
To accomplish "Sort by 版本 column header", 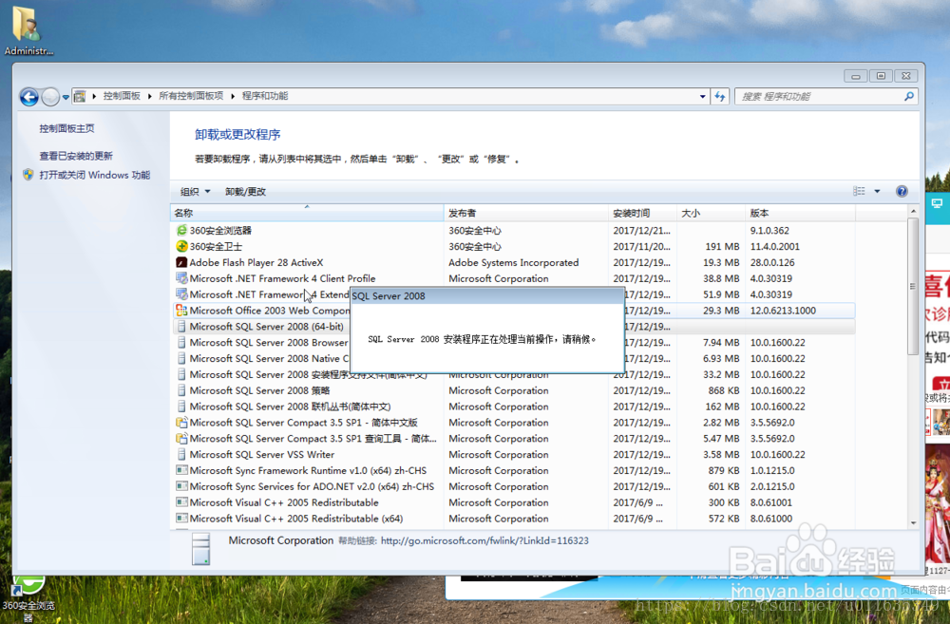I will tap(800, 213).
